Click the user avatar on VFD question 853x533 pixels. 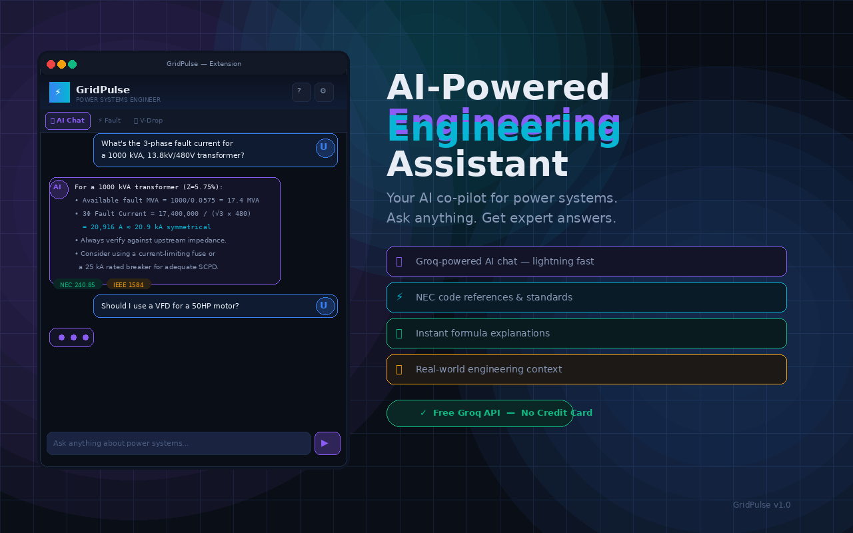pos(325,306)
